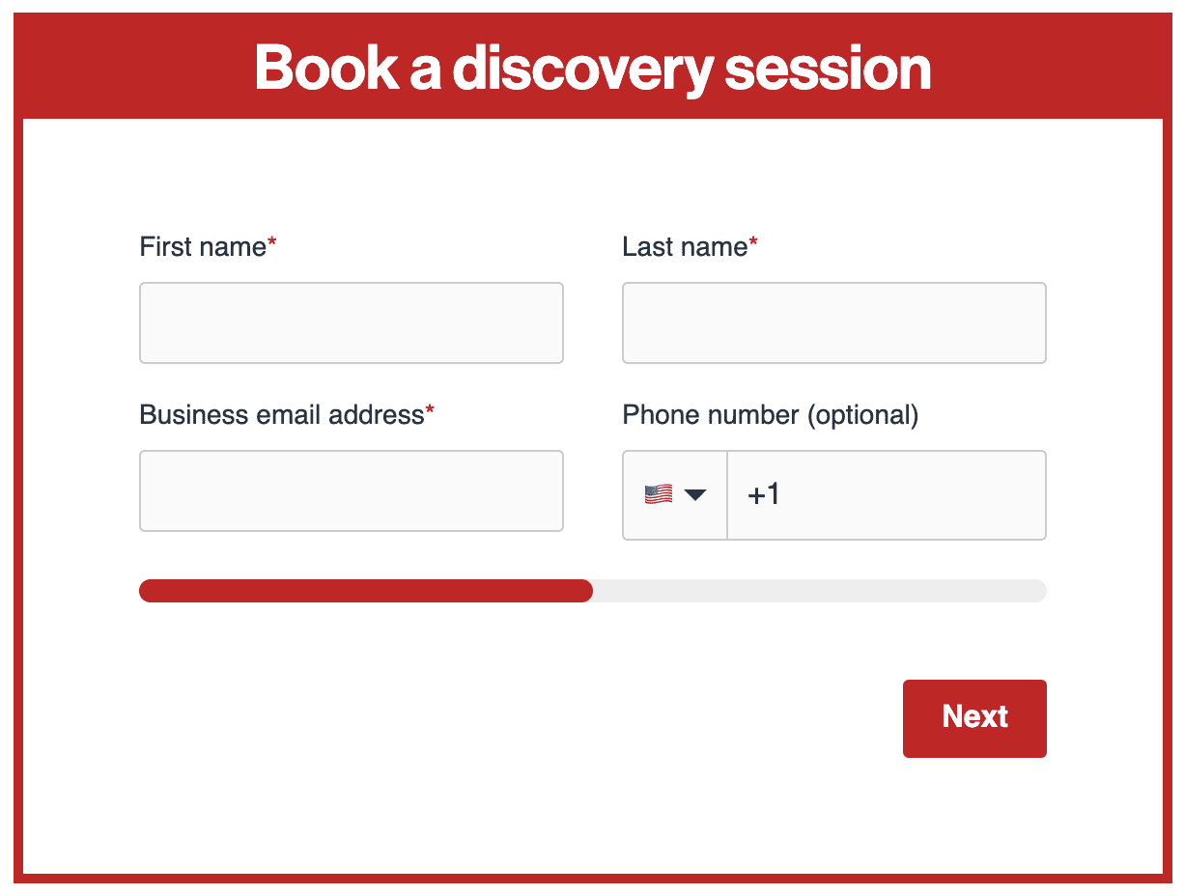Focus the First name text field
Viewport: 1184px width, 894px height.
352,323
